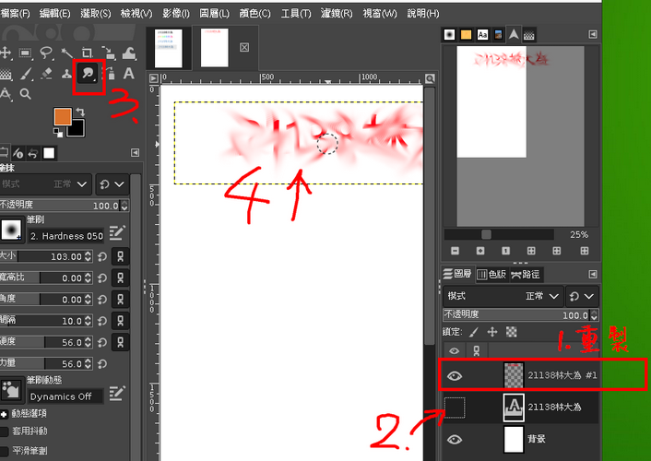
Task: Select the Crop tool
Action: [87, 53]
